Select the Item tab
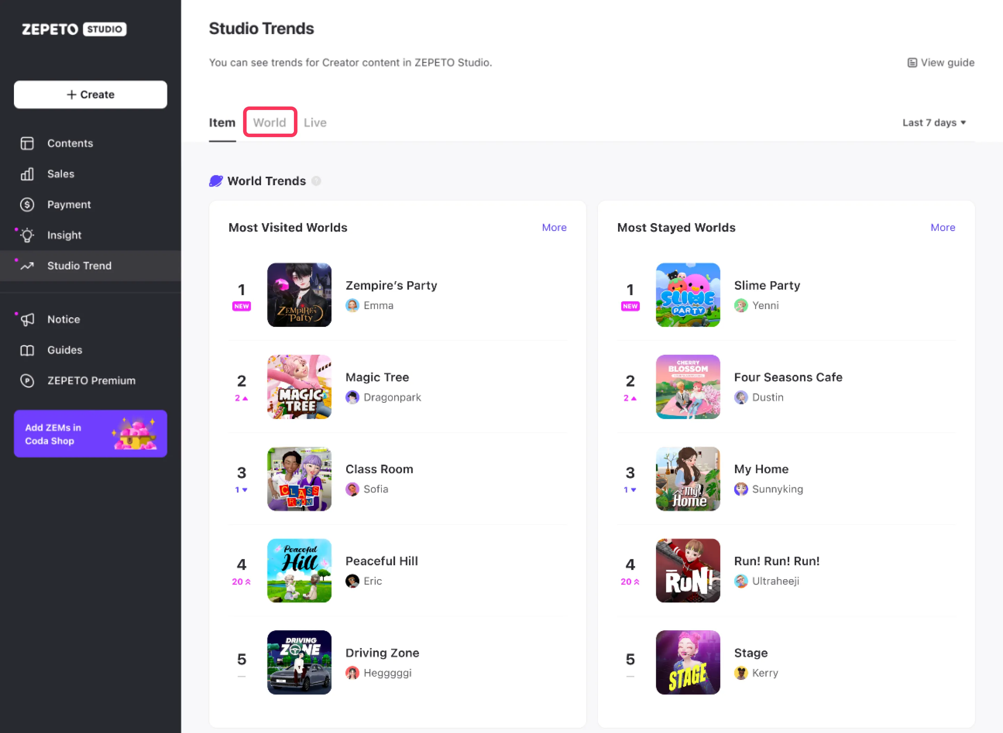 222,123
